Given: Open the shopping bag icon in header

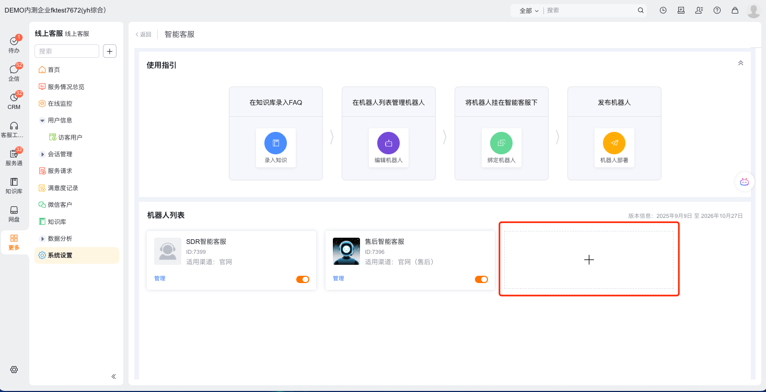Looking at the screenshot, I should tap(735, 10).
